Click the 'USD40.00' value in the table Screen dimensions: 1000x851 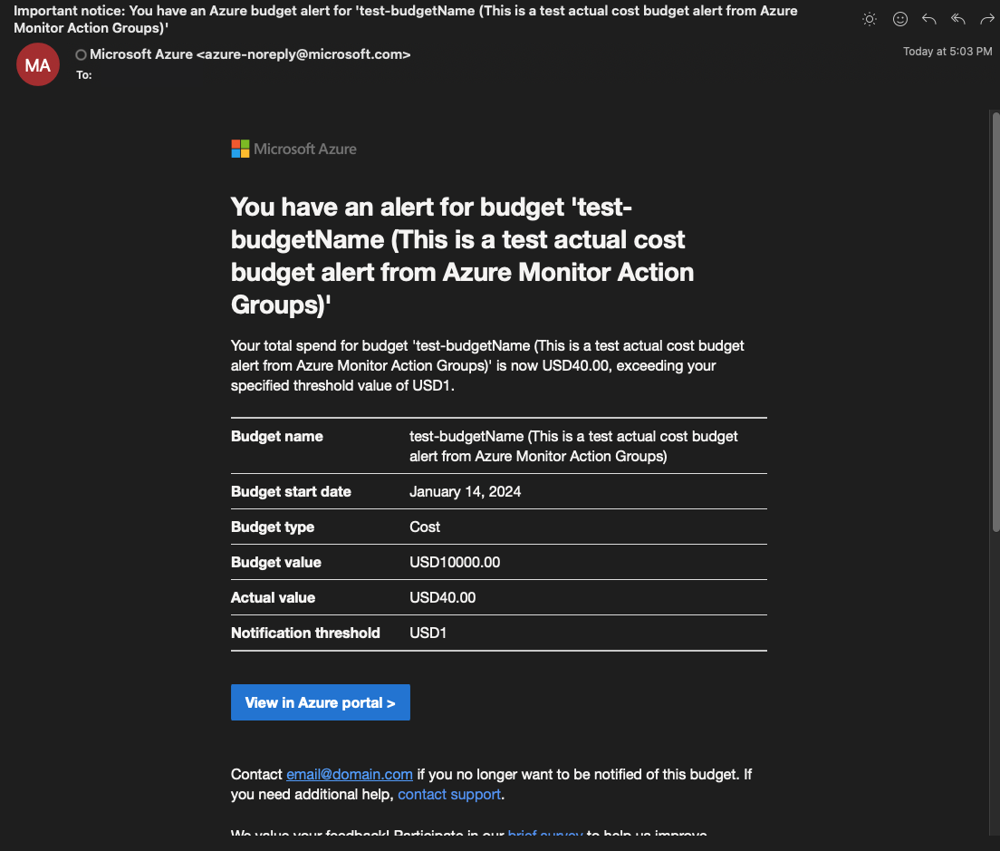click(443, 598)
